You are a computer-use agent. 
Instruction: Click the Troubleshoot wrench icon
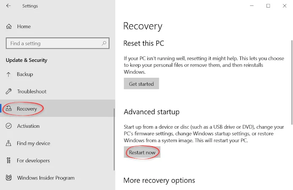(x=9, y=92)
